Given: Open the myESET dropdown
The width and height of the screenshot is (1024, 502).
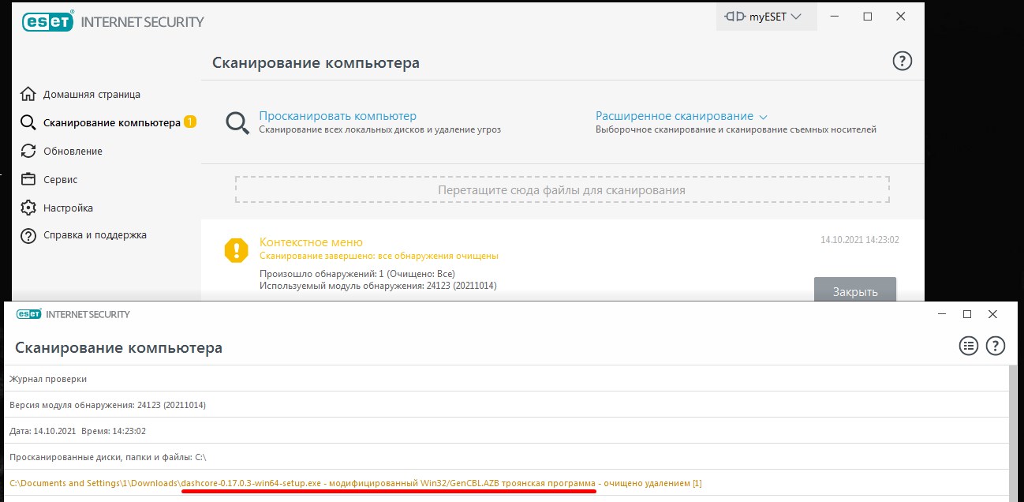Looking at the screenshot, I should (x=766, y=16).
